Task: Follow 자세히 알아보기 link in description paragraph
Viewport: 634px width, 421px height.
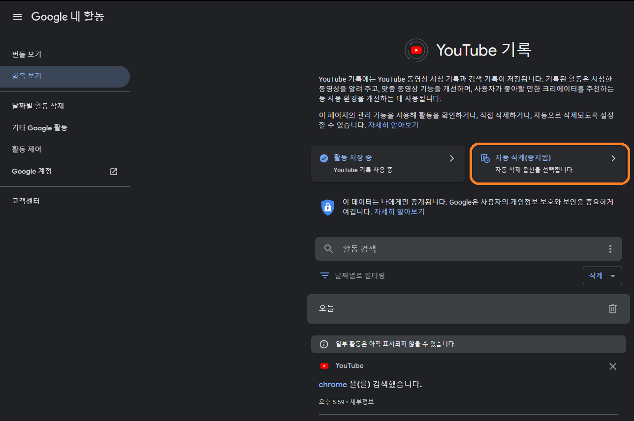Action: (393, 125)
